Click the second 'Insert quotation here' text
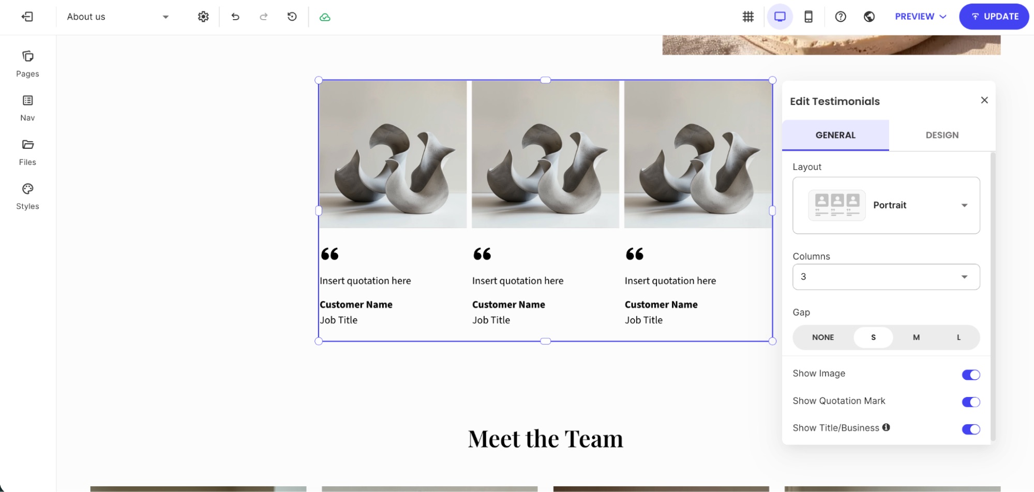1034x492 pixels. coord(518,281)
